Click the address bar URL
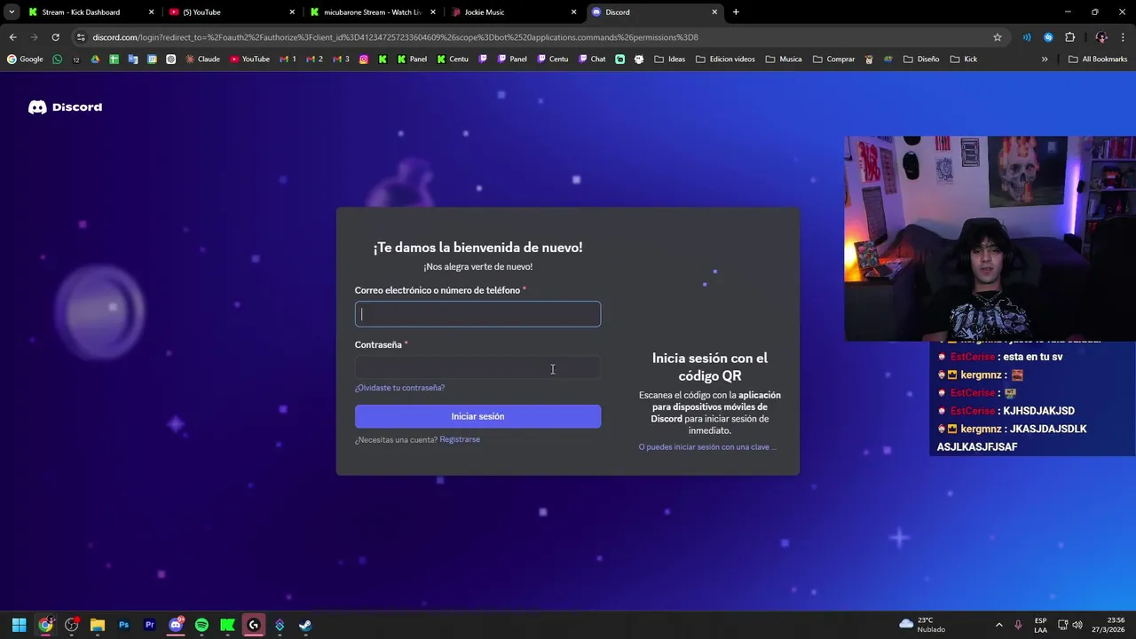1136x639 pixels. click(x=395, y=37)
